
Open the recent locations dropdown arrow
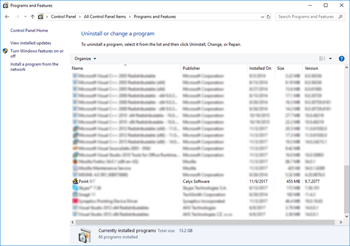[25, 16]
